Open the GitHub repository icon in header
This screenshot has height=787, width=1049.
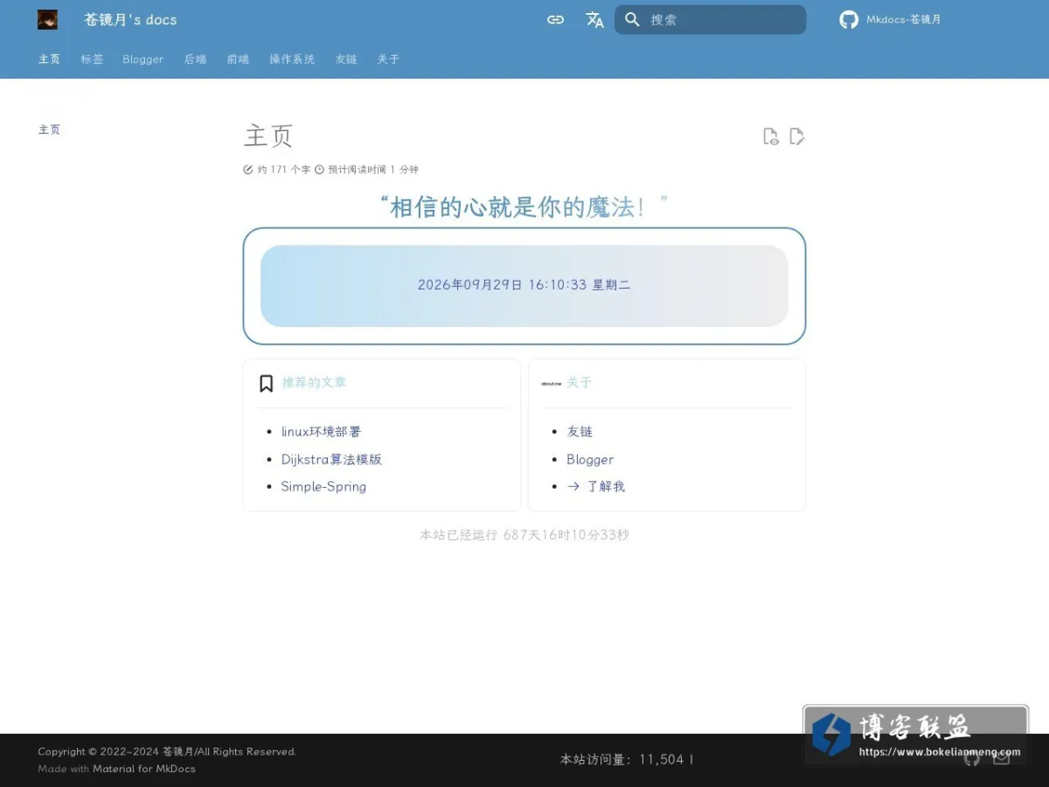click(849, 19)
